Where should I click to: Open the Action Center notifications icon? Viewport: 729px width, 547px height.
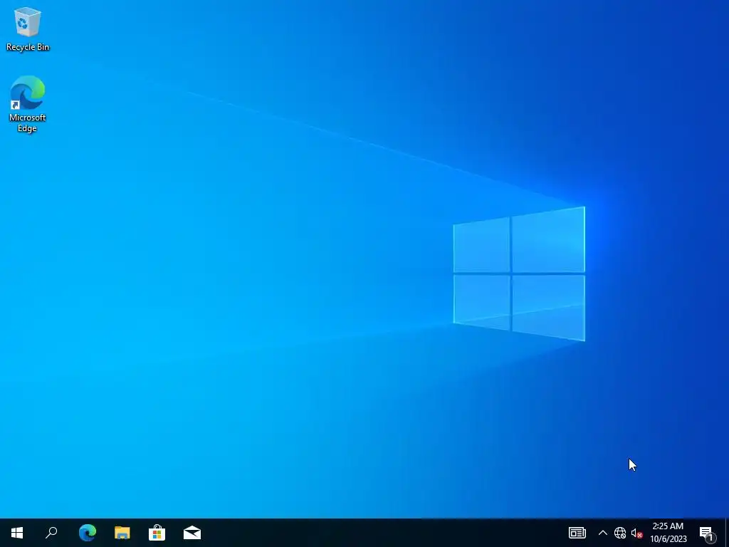coord(707,533)
